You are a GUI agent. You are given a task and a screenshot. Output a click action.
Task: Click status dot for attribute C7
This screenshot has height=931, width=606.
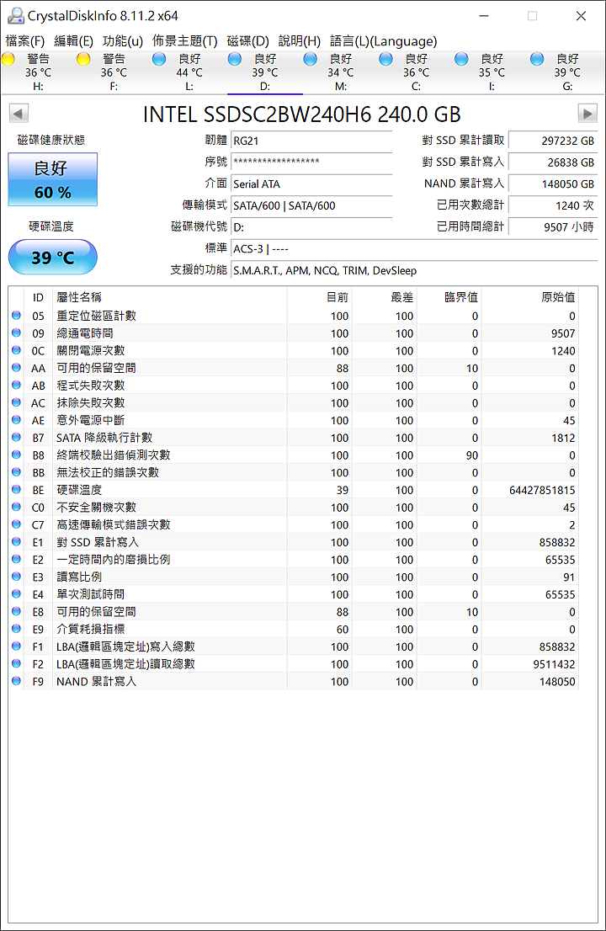pyautogui.click(x=16, y=524)
